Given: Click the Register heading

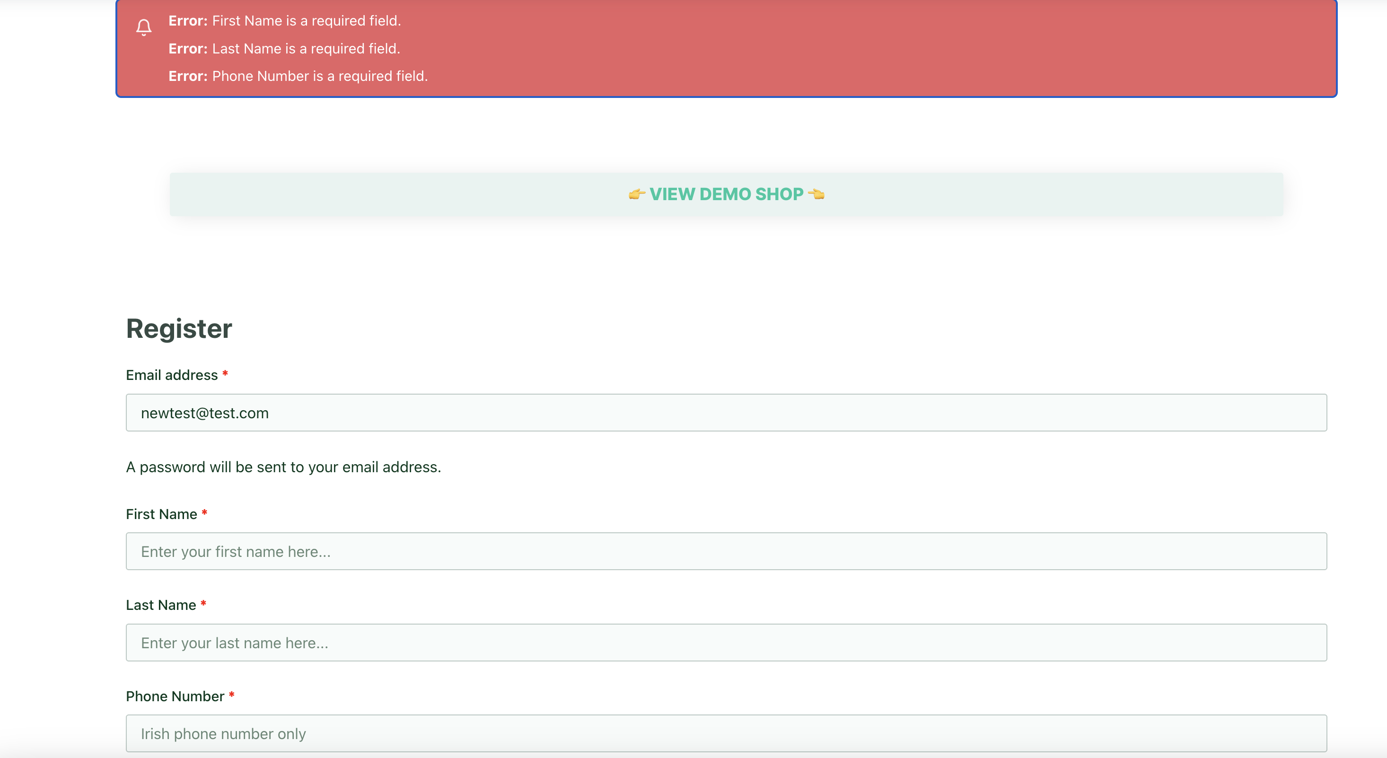Looking at the screenshot, I should coord(179,329).
